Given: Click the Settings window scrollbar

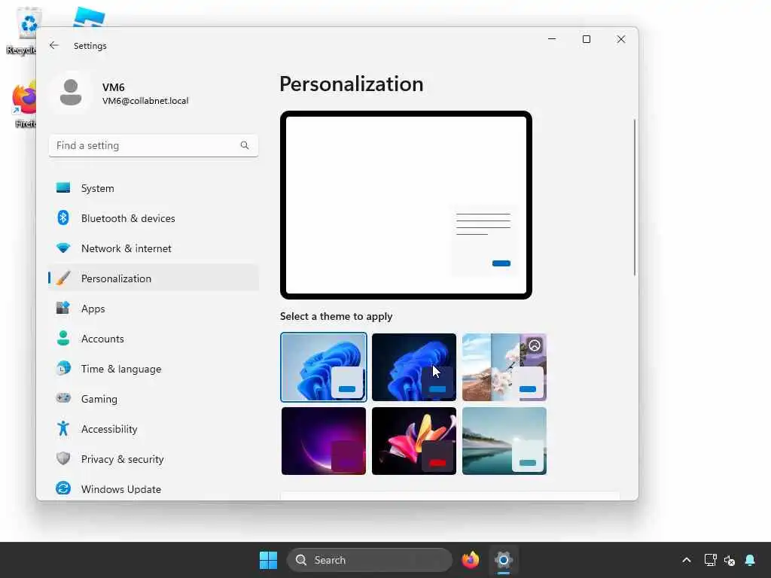Looking at the screenshot, I should click(x=634, y=196).
